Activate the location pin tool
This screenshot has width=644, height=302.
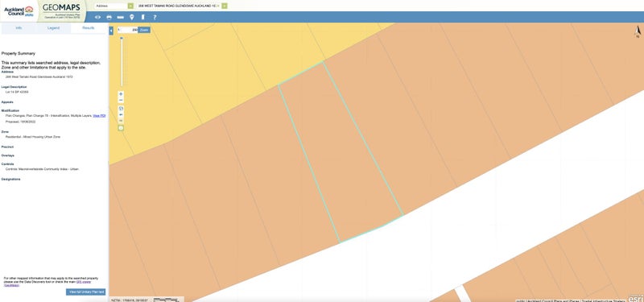(132, 17)
